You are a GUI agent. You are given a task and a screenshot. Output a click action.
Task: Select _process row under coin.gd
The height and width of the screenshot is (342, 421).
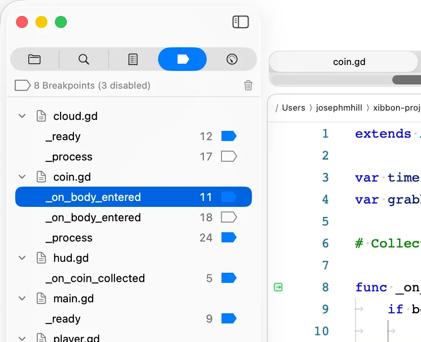pos(134,238)
